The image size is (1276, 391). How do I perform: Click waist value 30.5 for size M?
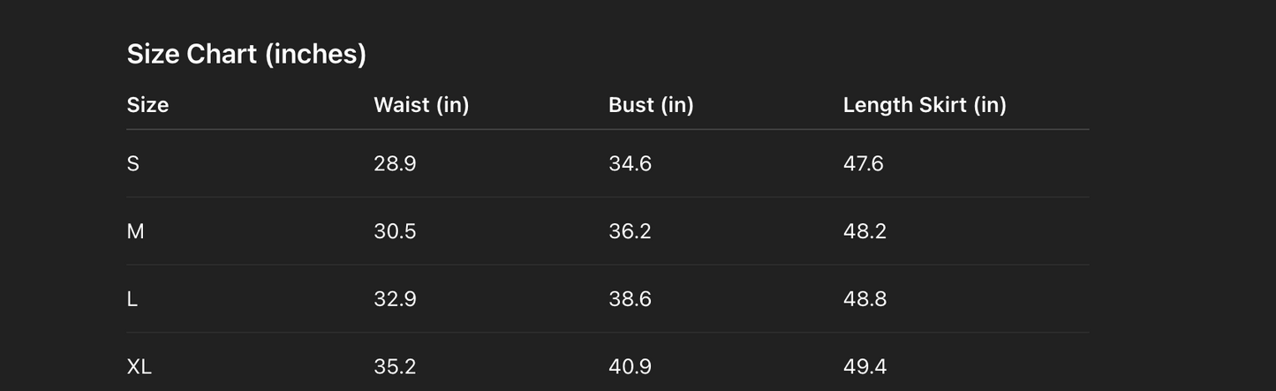[395, 231]
